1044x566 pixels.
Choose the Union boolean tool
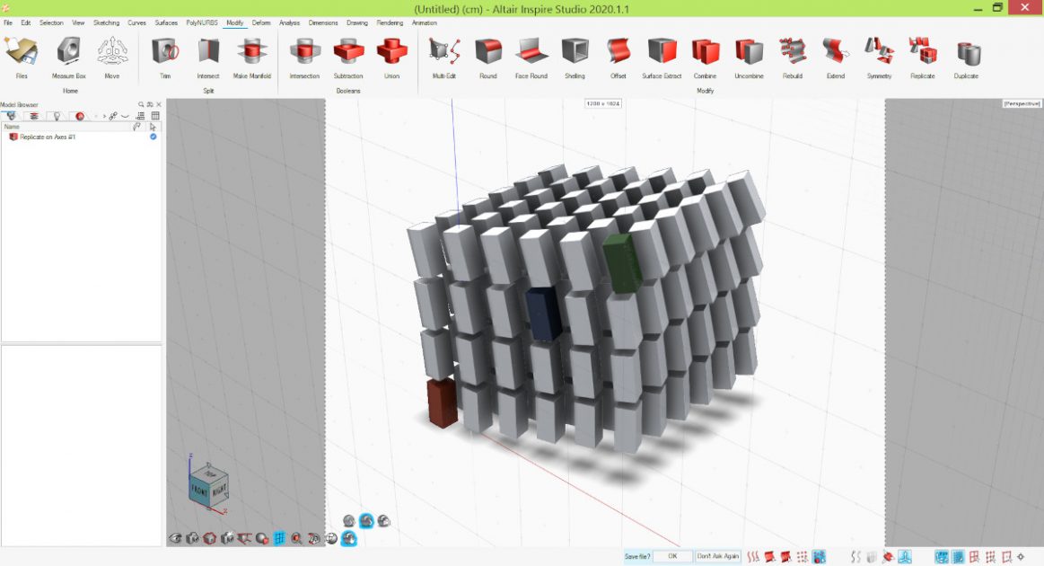pos(391,56)
